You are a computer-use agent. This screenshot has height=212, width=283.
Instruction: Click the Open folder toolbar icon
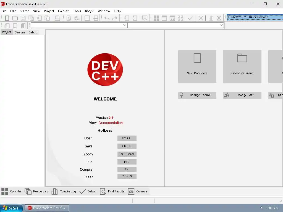pyautogui.click(x=15, y=18)
